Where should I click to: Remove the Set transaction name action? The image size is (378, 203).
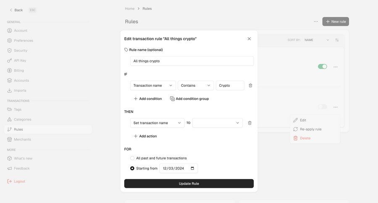coord(250,123)
